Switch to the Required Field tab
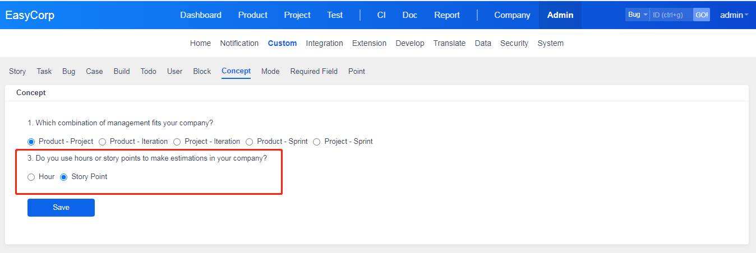 314,71
